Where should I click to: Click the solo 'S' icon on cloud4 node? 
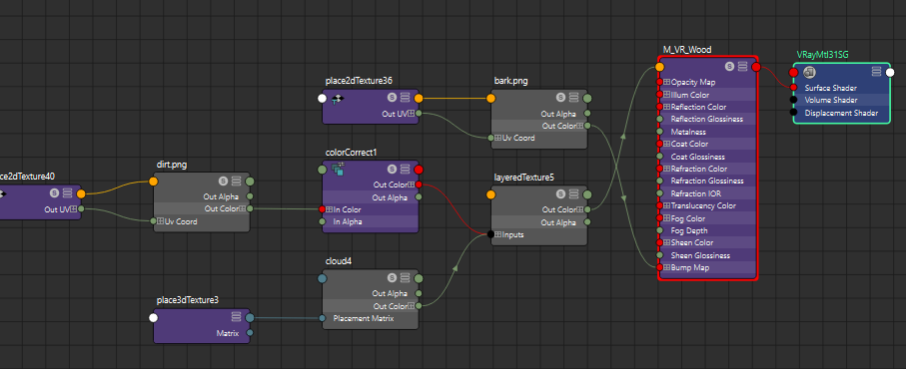tap(392, 278)
